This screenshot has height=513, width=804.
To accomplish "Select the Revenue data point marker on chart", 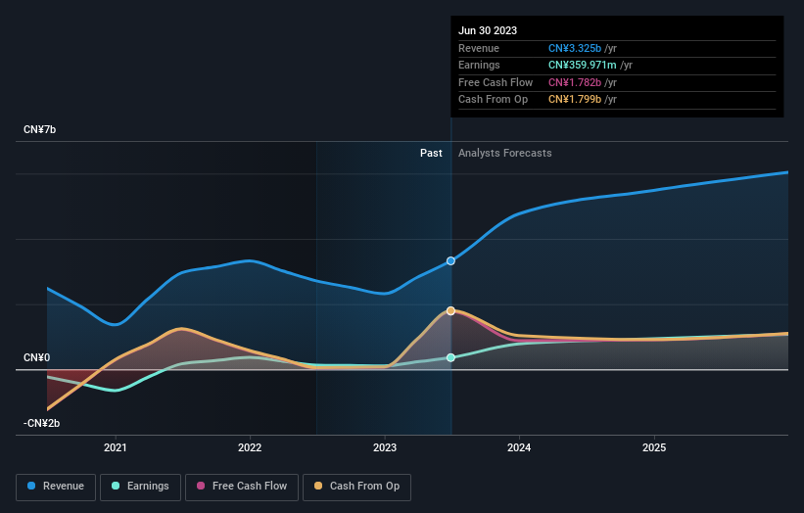I will [x=450, y=260].
